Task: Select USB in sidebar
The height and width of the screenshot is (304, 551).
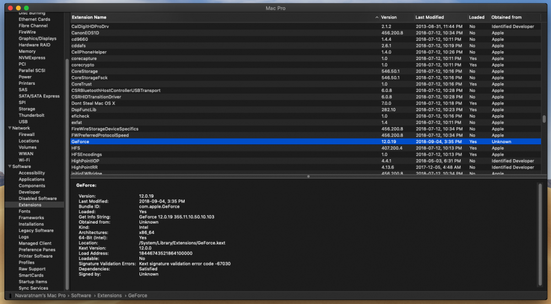Action: 23,122
